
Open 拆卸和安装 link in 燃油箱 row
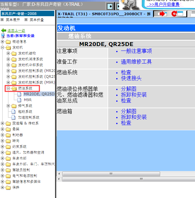[134, 117]
